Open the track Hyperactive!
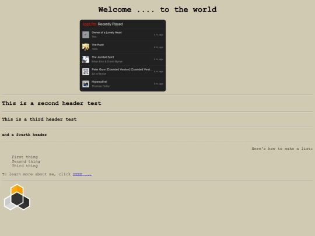315x236 pixels. click(99, 82)
